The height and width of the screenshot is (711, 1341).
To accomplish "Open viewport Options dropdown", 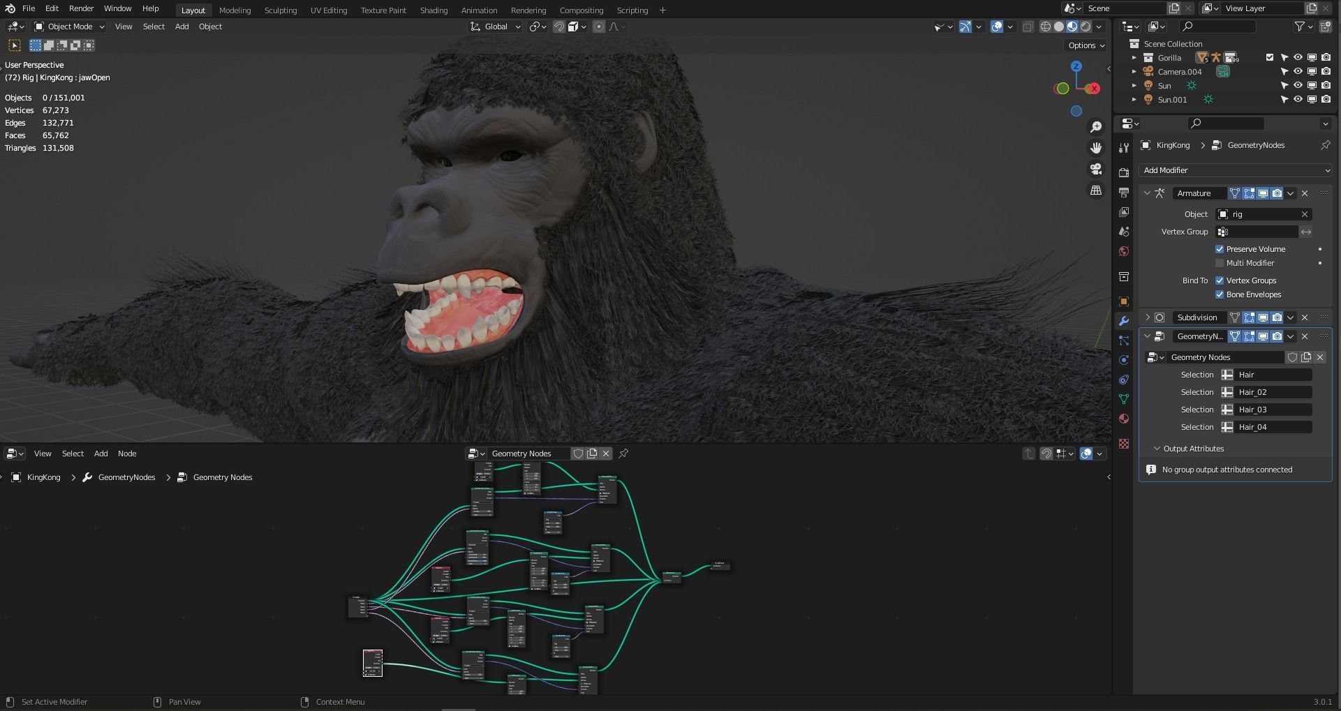I will [x=1086, y=45].
